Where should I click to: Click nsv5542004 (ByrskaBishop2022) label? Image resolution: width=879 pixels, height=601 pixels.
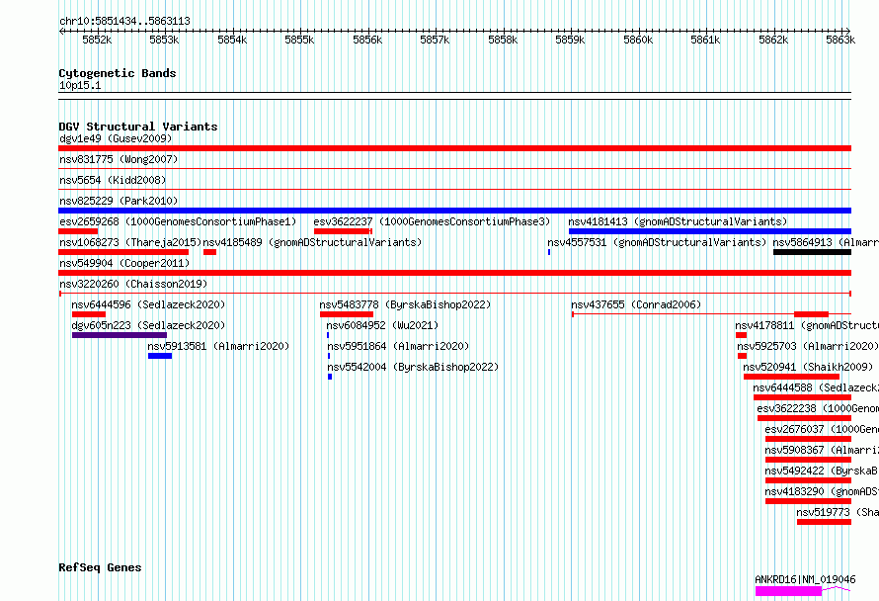point(413,367)
